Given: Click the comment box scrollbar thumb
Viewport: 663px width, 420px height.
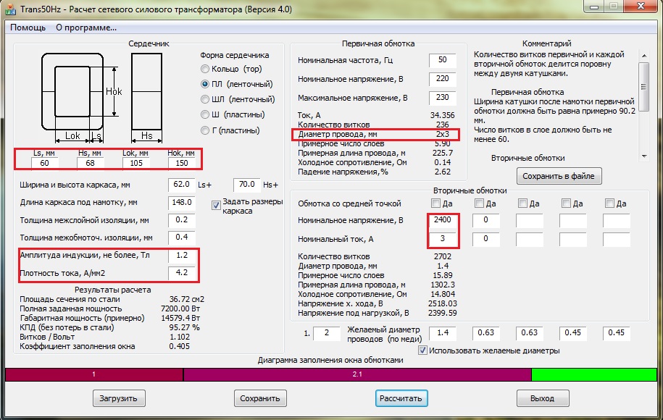Looking at the screenshot, I should point(644,87).
